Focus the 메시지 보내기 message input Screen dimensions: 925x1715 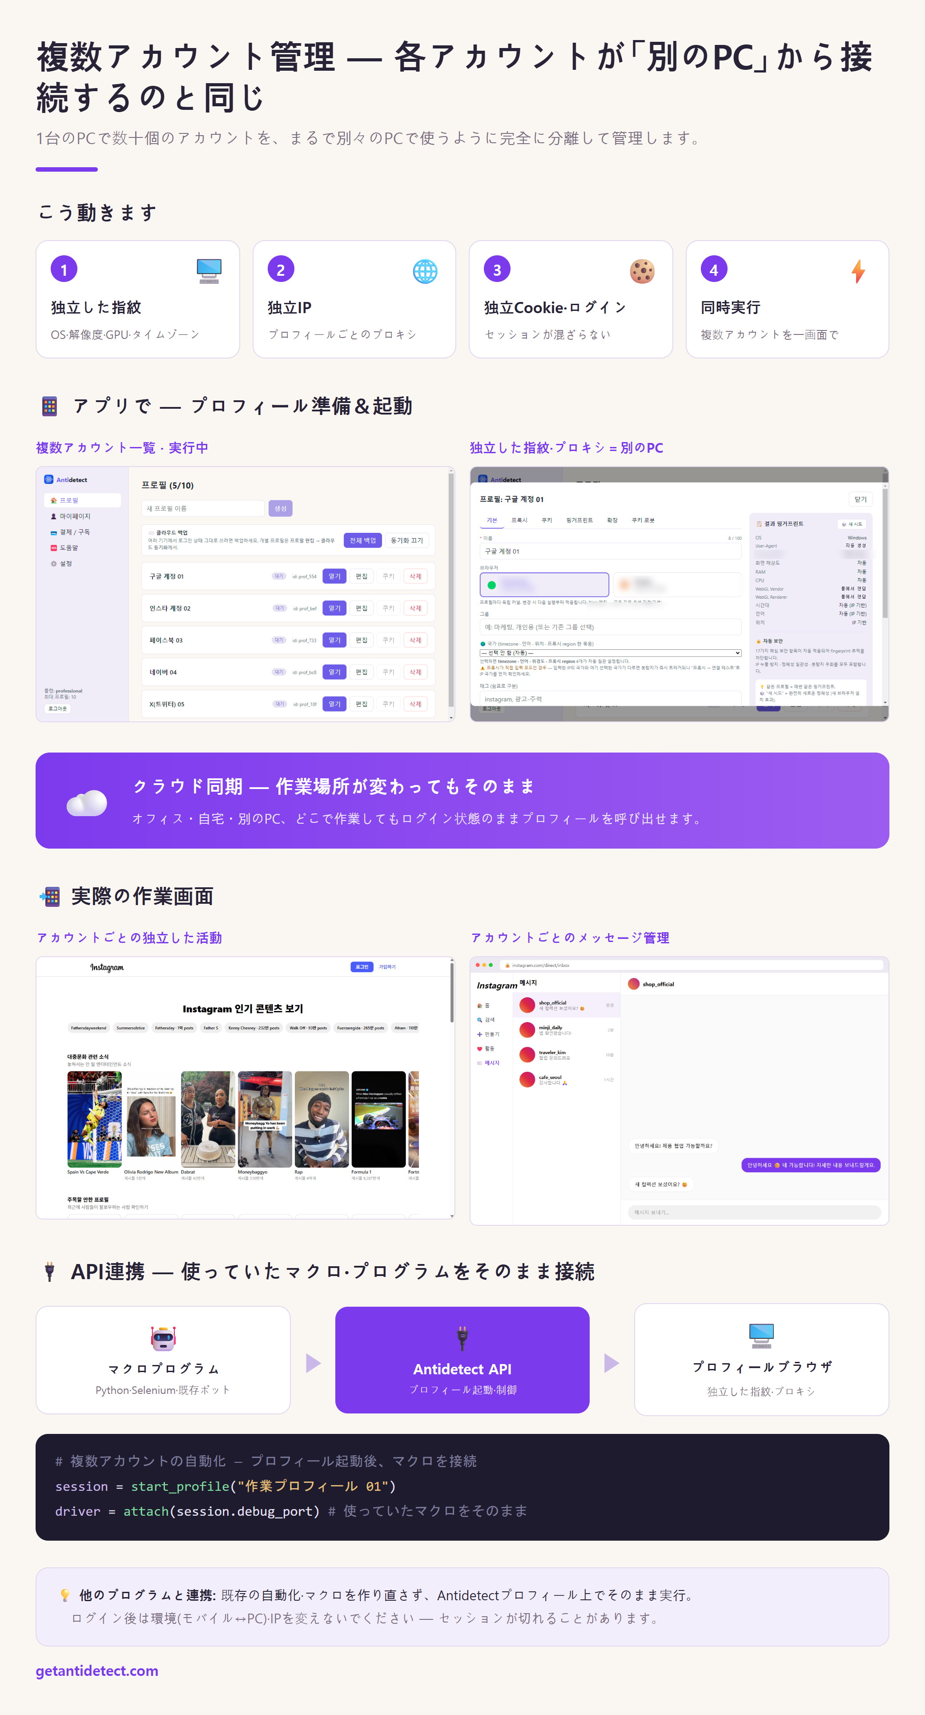(754, 1212)
